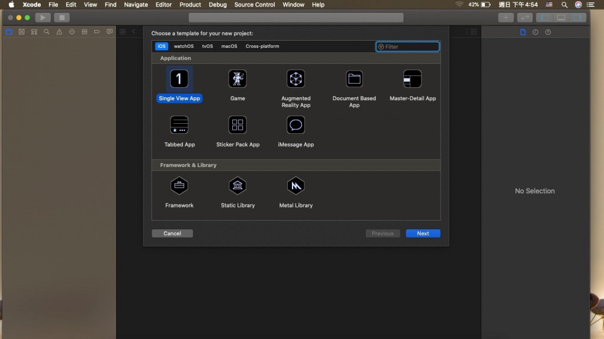604x339 pixels.
Task: Select the Document Based App template
Action: coord(354,79)
